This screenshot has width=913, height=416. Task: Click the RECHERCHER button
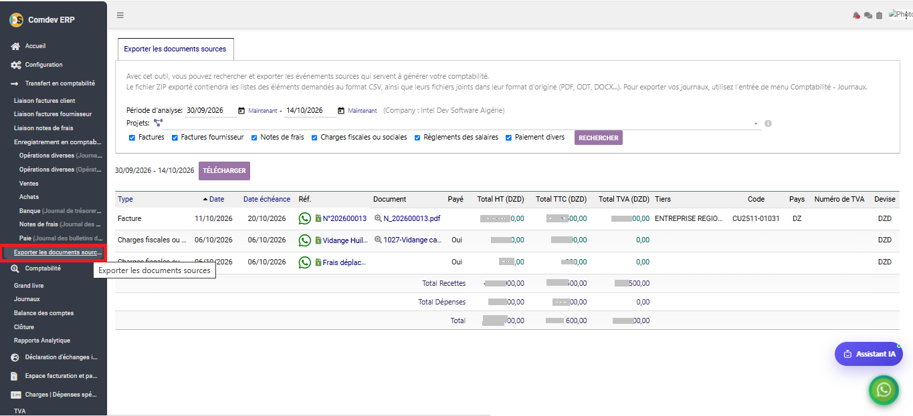599,138
